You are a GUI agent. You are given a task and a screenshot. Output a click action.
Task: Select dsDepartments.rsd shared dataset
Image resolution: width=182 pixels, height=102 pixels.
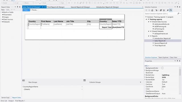161,34
